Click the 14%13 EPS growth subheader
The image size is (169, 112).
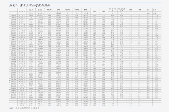(86, 13)
